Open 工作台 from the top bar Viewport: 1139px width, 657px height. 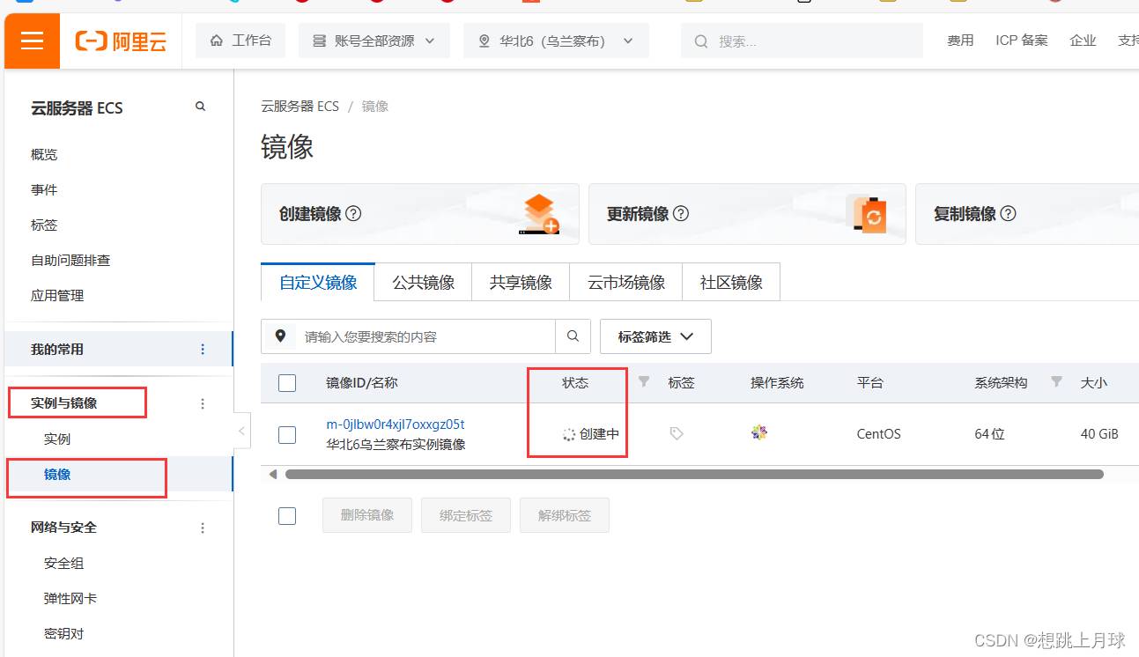pyautogui.click(x=240, y=41)
